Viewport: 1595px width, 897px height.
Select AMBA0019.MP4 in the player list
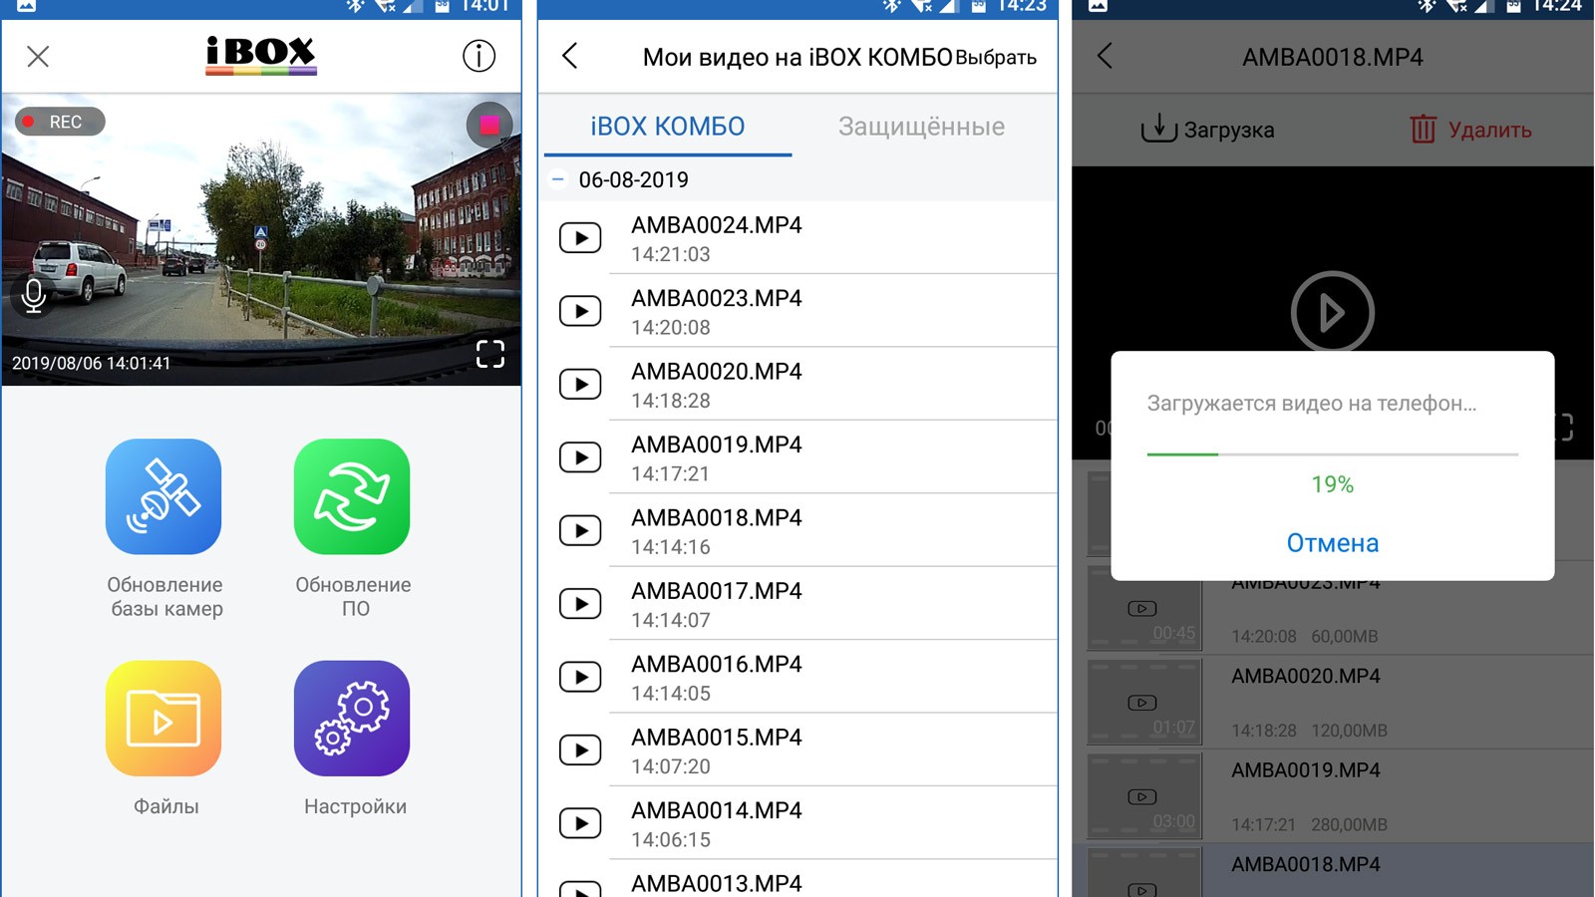pyautogui.click(x=1306, y=770)
